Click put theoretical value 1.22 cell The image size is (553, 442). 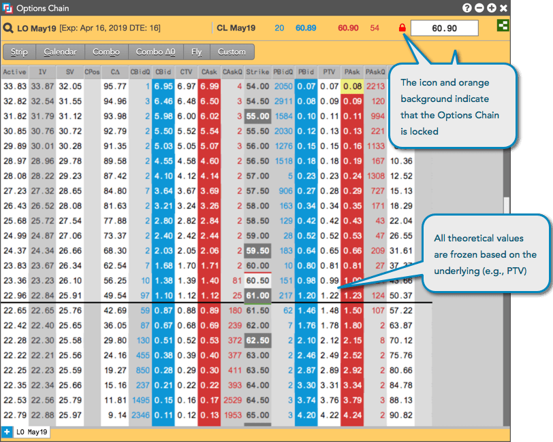pos(330,296)
